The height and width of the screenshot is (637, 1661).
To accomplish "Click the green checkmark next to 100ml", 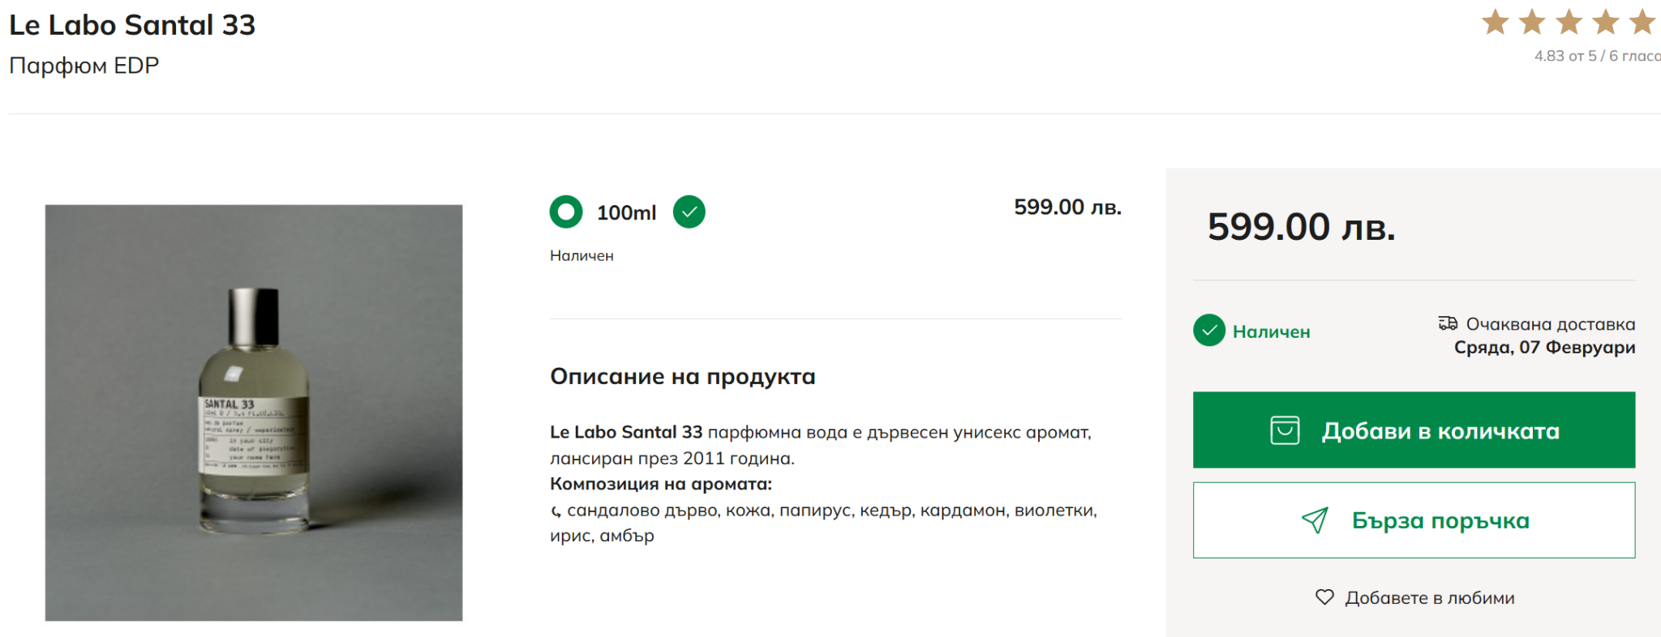I will [x=689, y=212].
